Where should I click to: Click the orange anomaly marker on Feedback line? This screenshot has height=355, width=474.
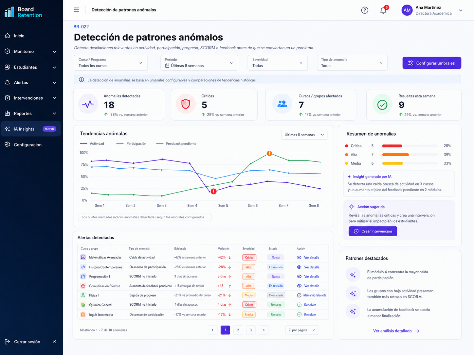pos(269,153)
